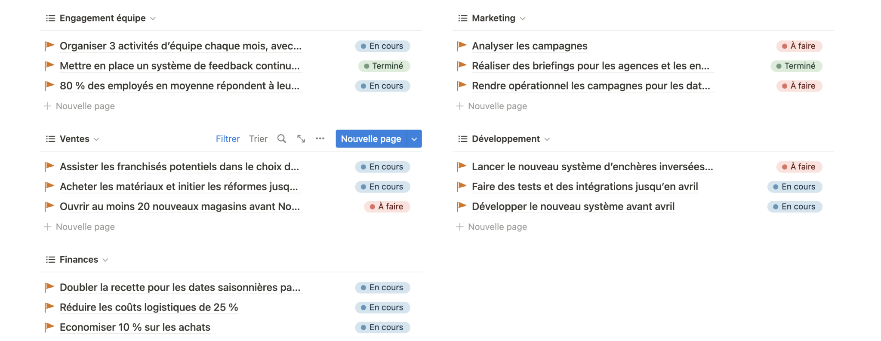This screenshot has width=881, height=341.
Task: Expand the Engagement équipe view dropdown chevron
Action: pos(153,18)
